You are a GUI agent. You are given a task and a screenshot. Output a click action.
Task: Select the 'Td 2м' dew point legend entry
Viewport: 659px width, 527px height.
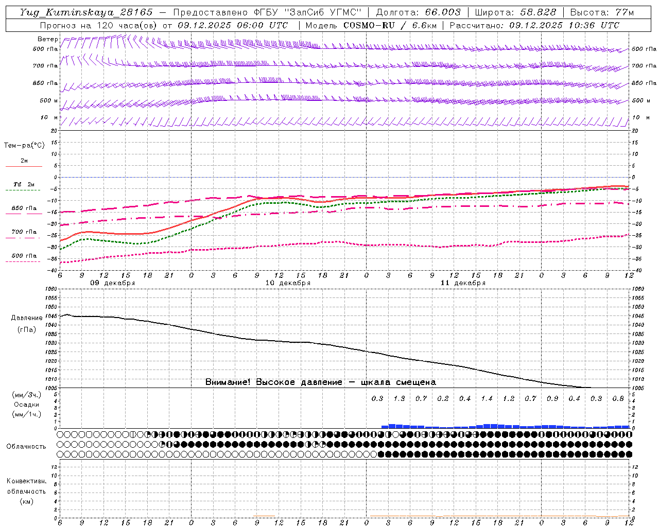pyautogui.click(x=24, y=184)
